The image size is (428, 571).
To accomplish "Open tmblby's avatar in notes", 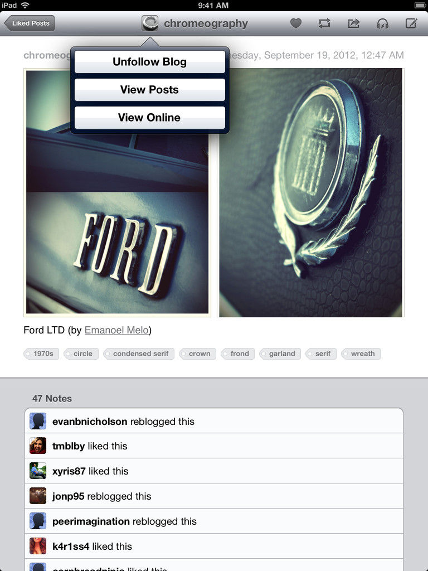I will [38, 446].
